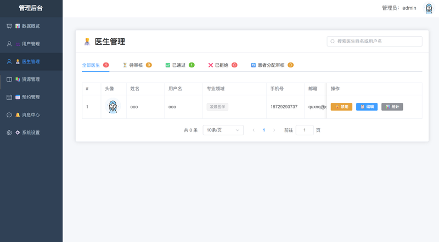Open 消息中心 sidebar entry
Image resolution: width=439 pixels, height=242 pixels.
click(31, 115)
